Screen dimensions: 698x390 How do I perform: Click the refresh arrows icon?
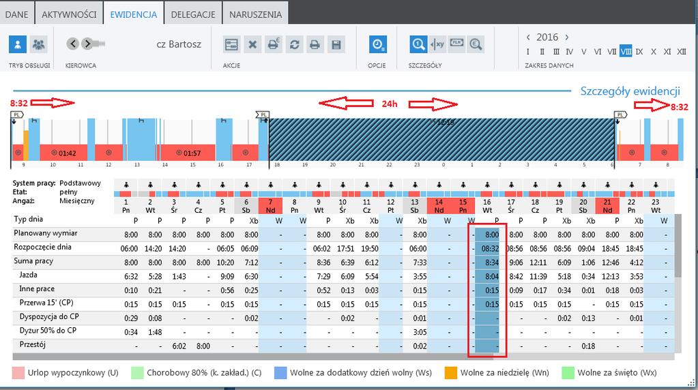[x=294, y=44]
